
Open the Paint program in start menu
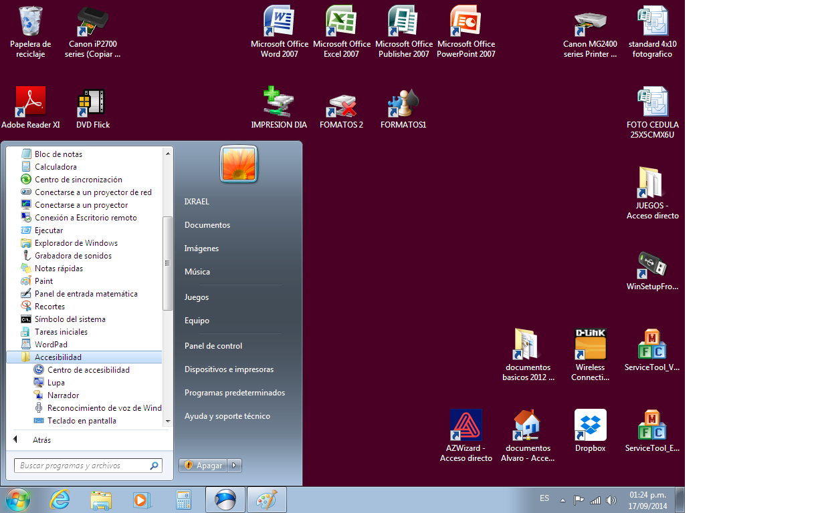(x=44, y=281)
